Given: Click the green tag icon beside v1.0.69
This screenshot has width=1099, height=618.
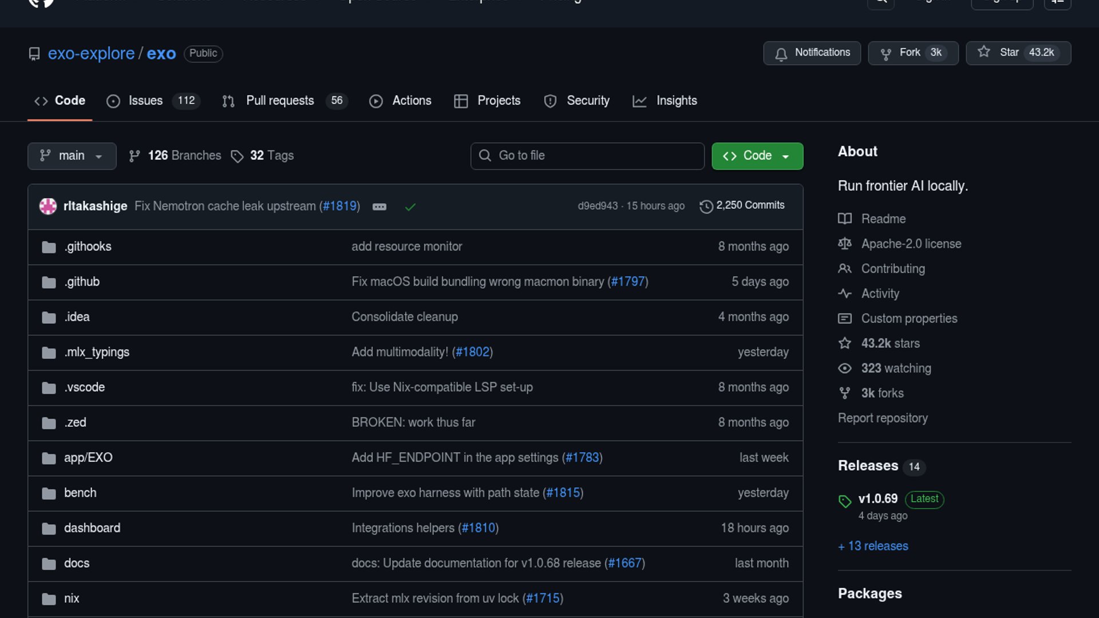Looking at the screenshot, I should [x=845, y=501].
